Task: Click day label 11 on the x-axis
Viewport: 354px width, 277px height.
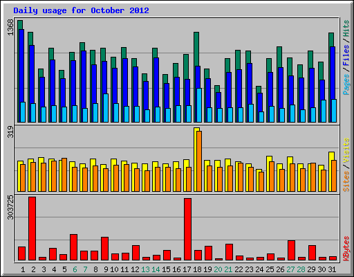Action: 124,269
